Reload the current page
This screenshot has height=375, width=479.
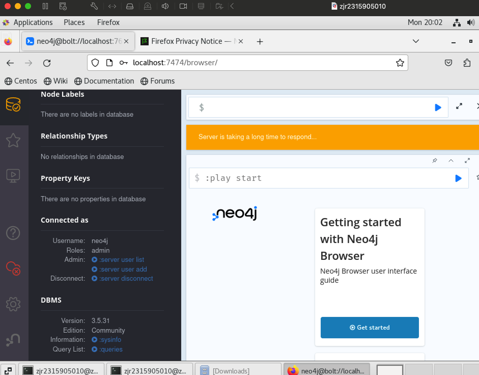tap(47, 63)
